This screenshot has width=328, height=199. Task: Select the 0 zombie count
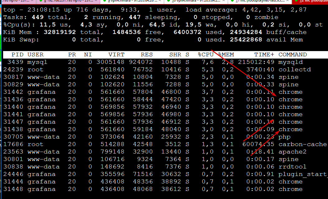[x=262, y=17]
